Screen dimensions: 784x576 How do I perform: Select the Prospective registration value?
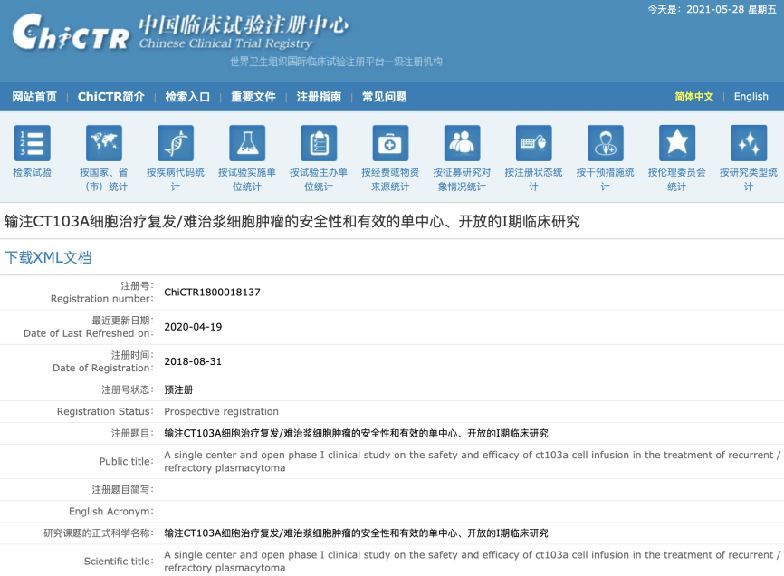221,411
